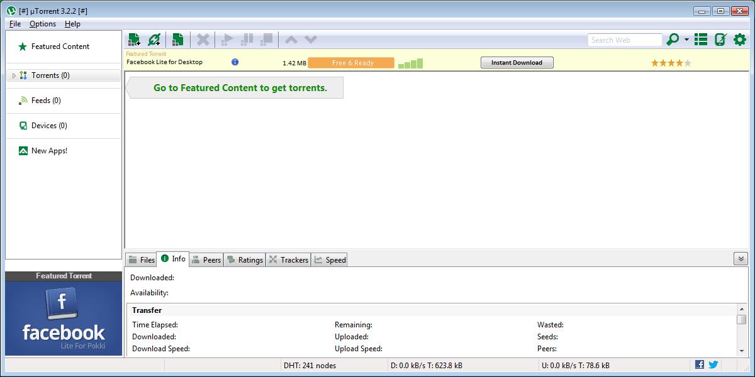Screen dimensions: 755x377
Task: Click the Start torrent play icon
Action: pyautogui.click(x=228, y=40)
